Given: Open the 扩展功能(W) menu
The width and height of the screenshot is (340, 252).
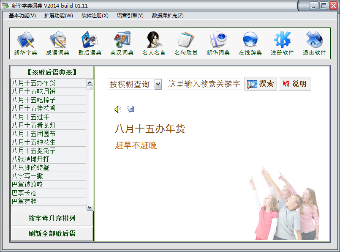Looking at the screenshot, I should tap(59, 16).
